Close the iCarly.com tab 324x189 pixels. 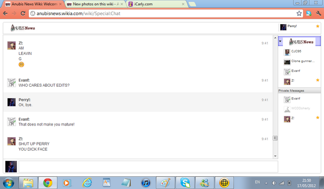[x=183, y=4]
